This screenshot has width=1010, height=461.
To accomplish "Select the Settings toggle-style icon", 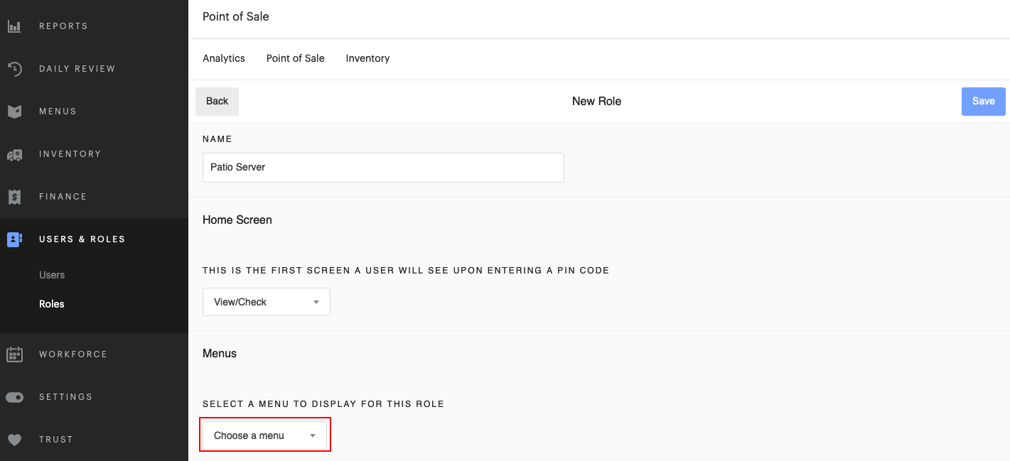I will coord(15,396).
